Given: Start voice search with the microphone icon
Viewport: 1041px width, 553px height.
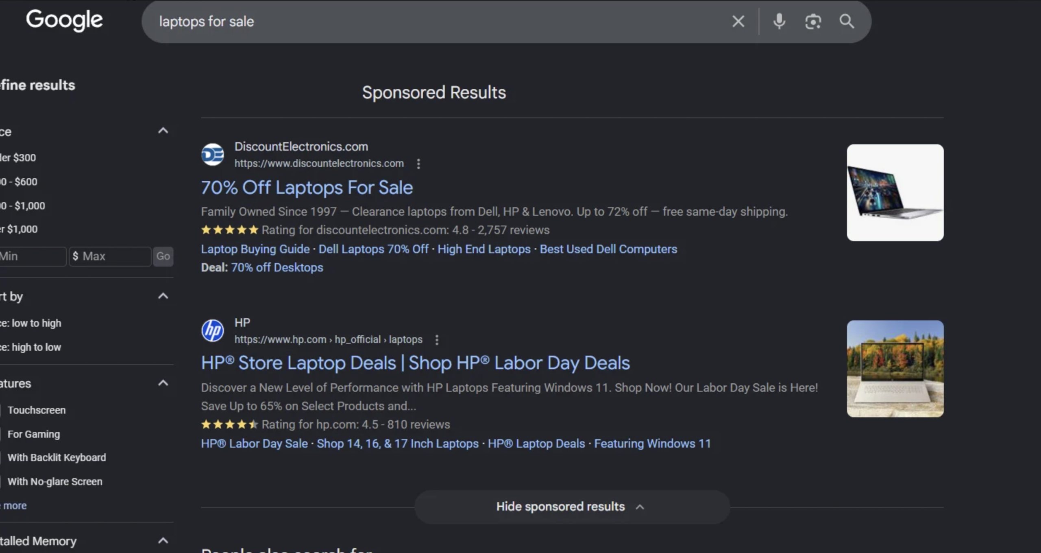Looking at the screenshot, I should pos(779,21).
